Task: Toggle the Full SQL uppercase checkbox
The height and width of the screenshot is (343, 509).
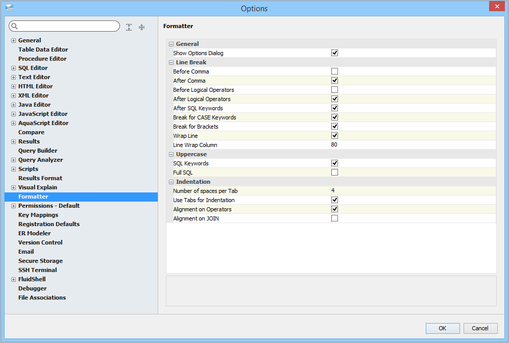Action: (334, 173)
